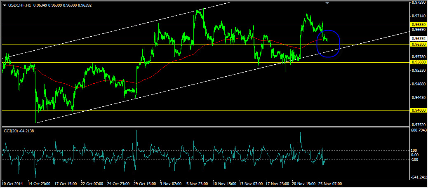Click the 24 Oct 23:00 time label
Viewport: 428px width, 188px height.
pyautogui.click(x=118, y=184)
